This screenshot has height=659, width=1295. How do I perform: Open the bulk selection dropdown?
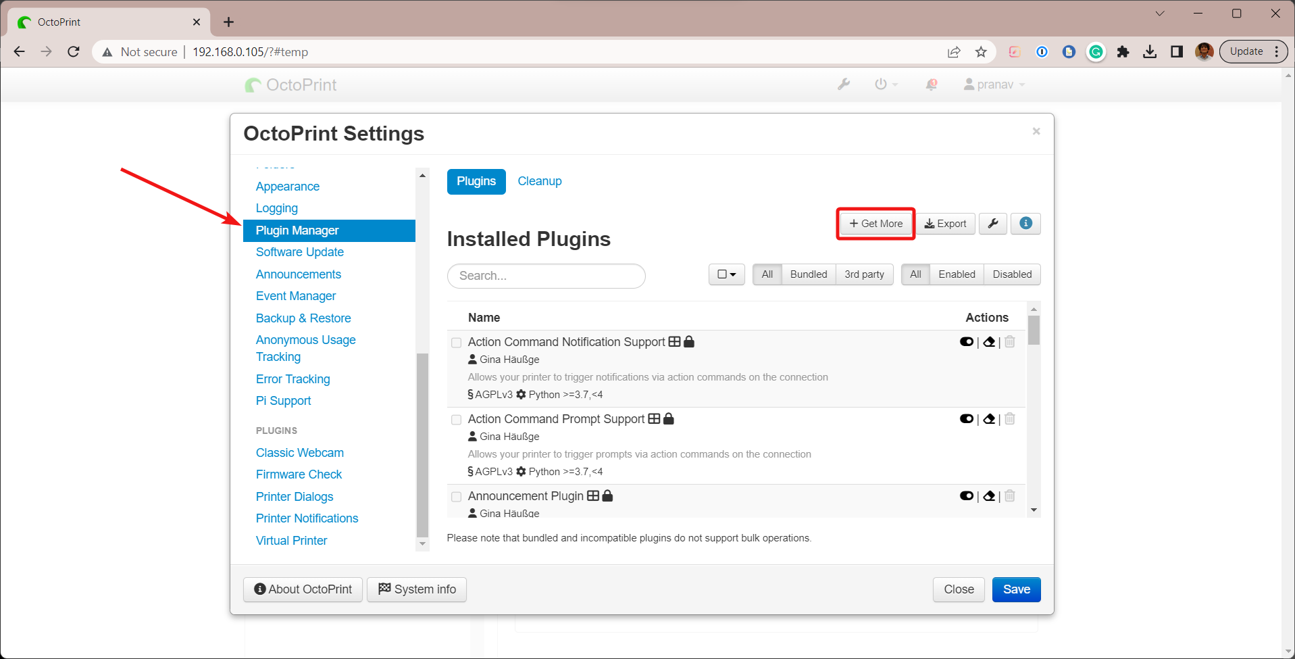pos(727,274)
